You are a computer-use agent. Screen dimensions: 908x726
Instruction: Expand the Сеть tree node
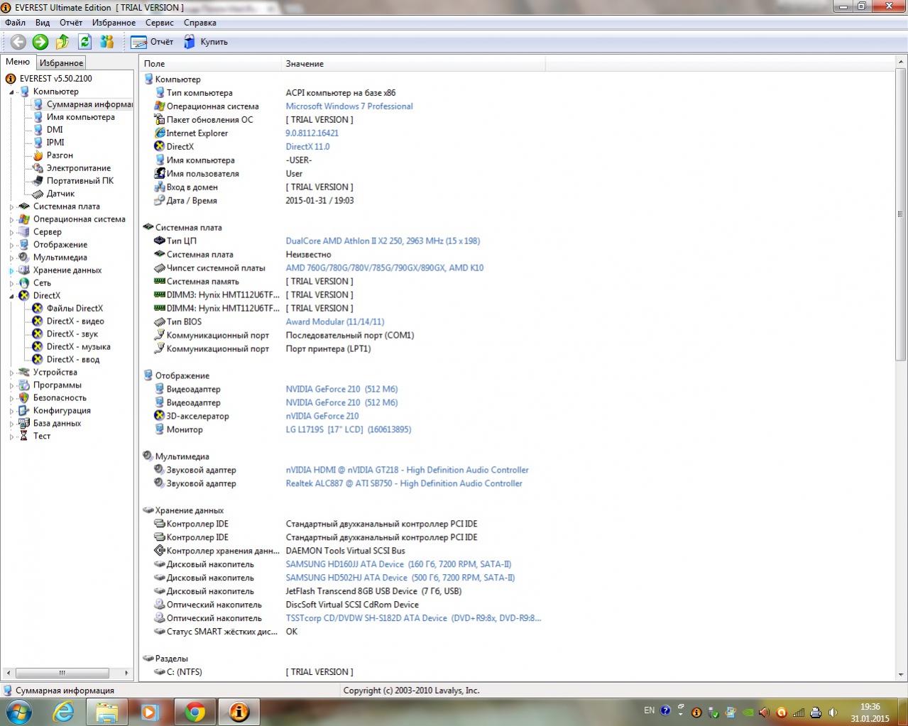click(x=11, y=283)
